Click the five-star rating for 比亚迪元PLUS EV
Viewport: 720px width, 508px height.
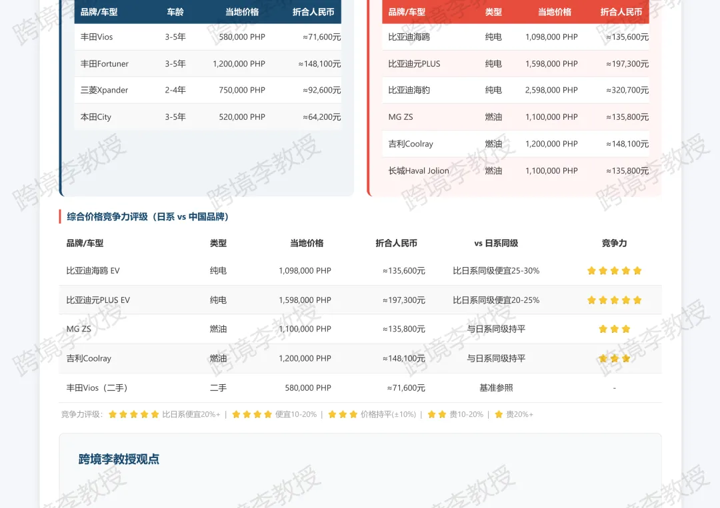[615, 300]
